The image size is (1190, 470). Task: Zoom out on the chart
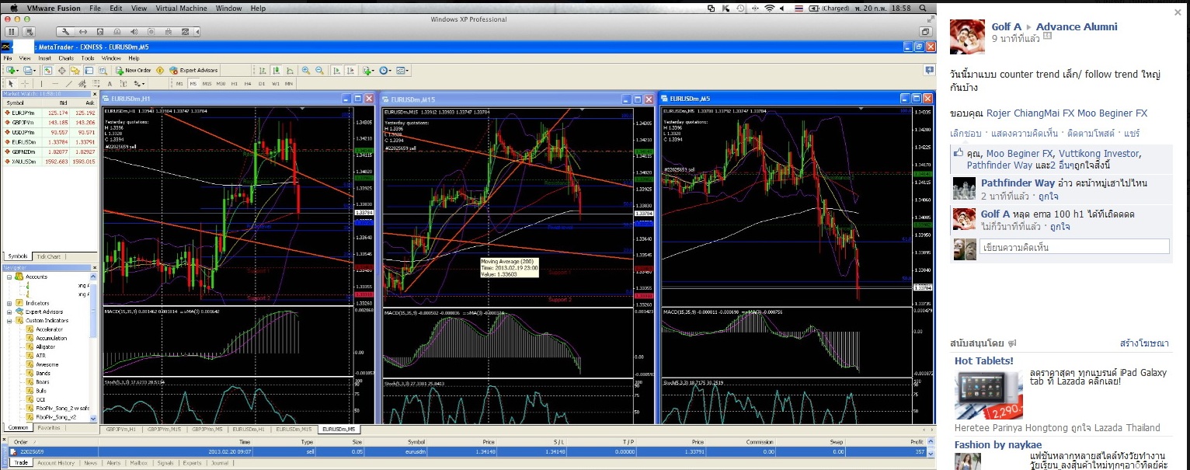point(319,70)
